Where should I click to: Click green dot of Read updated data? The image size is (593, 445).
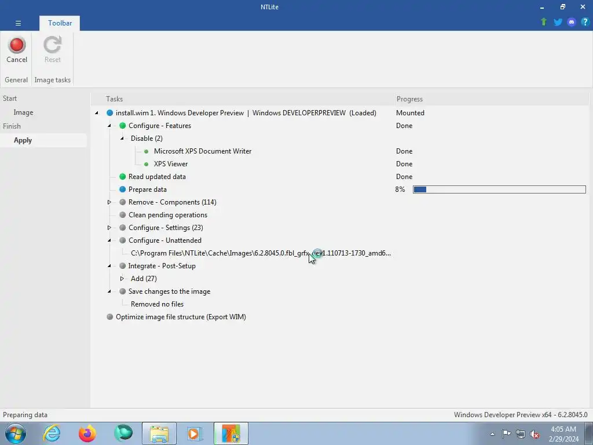(x=123, y=177)
